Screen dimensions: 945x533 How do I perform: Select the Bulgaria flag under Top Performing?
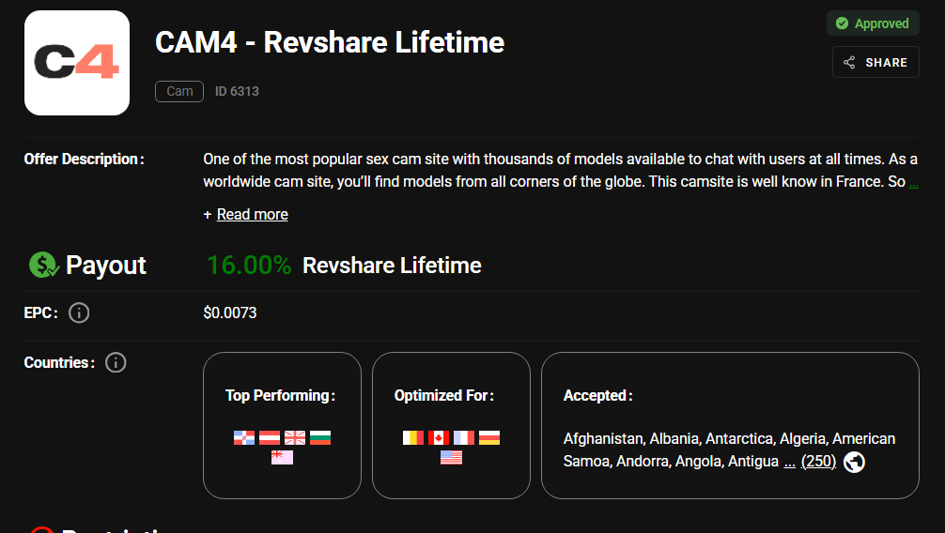pyautogui.click(x=320, y=438)
